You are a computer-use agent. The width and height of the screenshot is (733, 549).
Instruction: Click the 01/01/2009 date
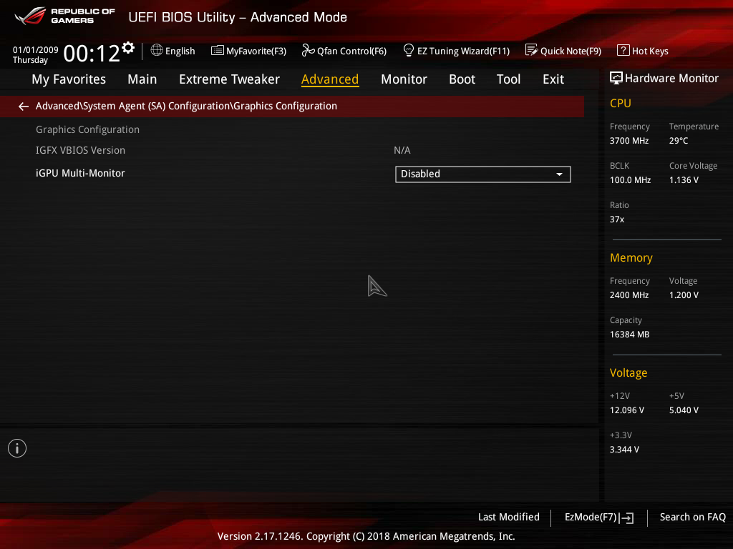[x=36, y=50]
